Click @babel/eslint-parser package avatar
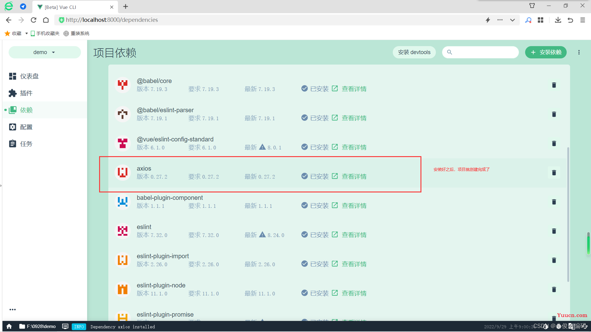 (x=123, y=114)
